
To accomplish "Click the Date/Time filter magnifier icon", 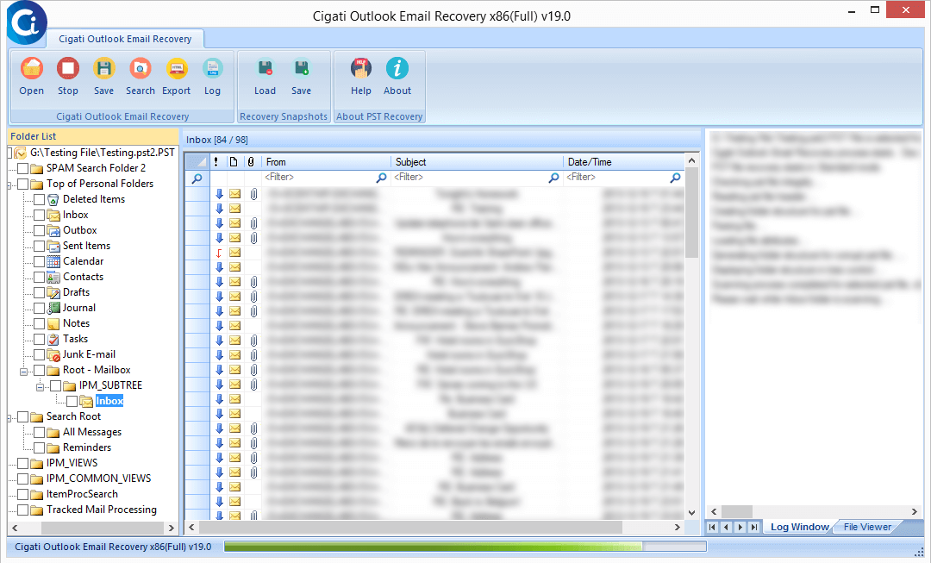I will coord(675,178).
